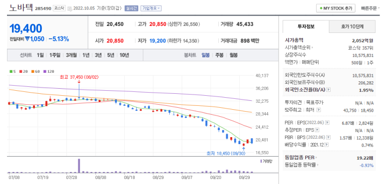Open help icon next to 배당수익률 2021.12

coord(327,145)
